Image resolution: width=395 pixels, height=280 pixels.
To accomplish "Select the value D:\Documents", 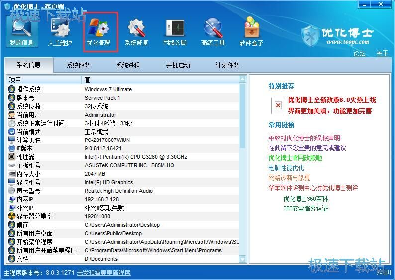I will click(101, 259).
